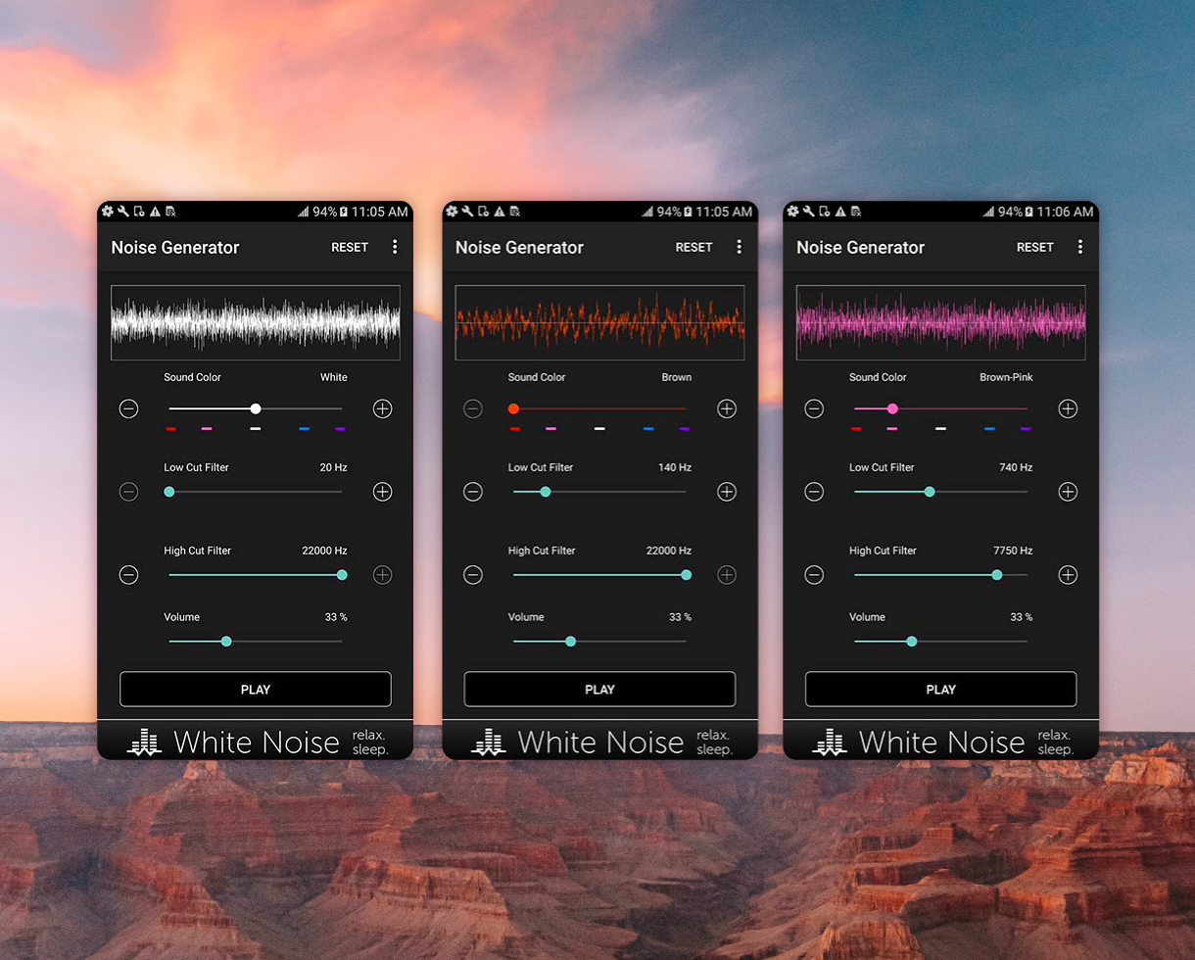Click the Volume slider handle on the pink-waveform screen
The height and width of the screenshot is (960, 1195).
tap(912, 642)
